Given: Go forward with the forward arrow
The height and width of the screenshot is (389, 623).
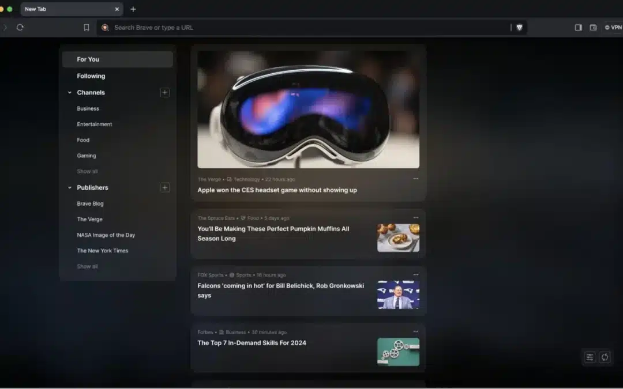Looking at the screenshot, I should pyautogui.click(x=5, y=28).
